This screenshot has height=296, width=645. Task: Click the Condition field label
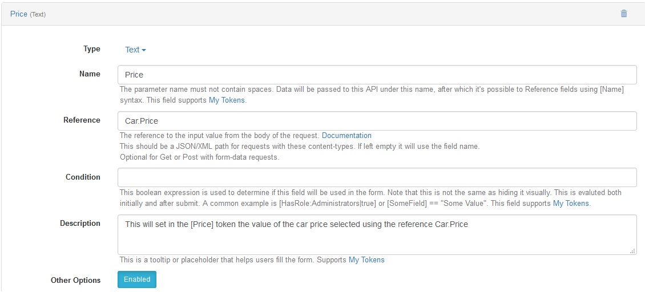(83, 177)
